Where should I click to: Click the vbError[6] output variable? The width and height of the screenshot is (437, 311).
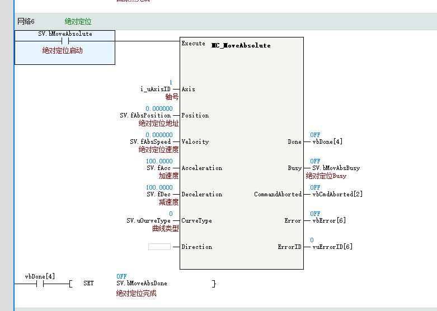coord(328,220)
